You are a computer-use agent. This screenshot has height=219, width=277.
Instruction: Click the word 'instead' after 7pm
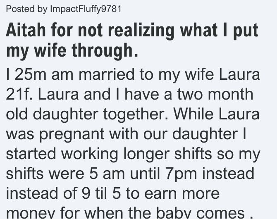tap(228, 174)
